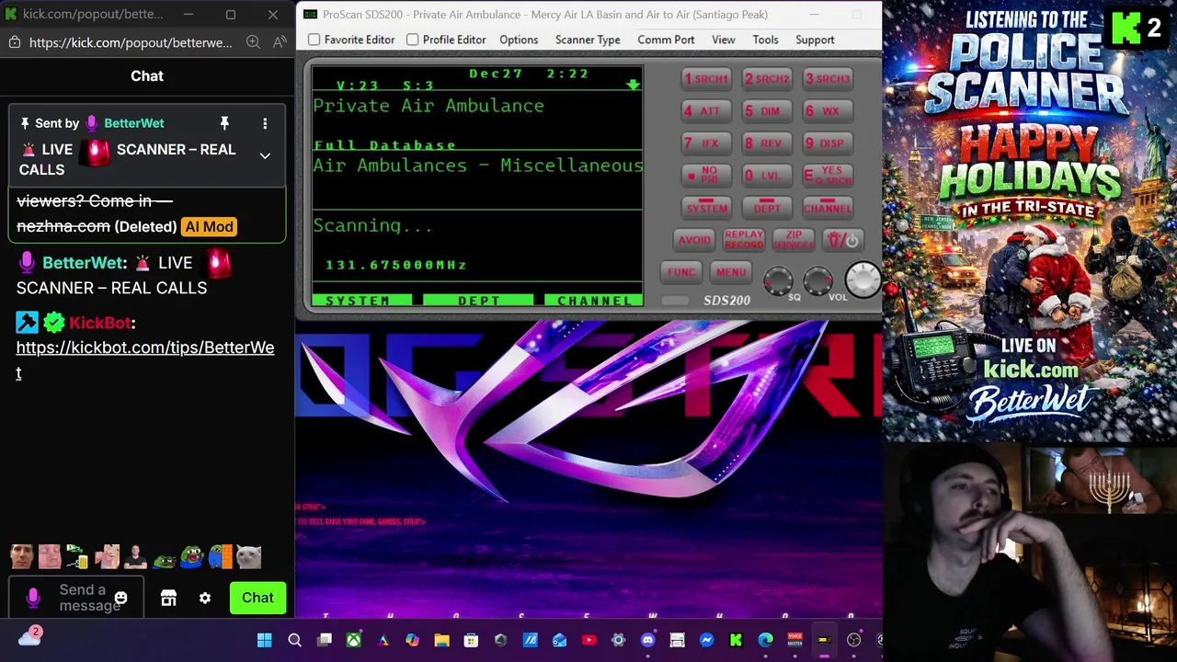The height and width of the screenshot is (662, 1177).
Task: Click the AI Mod badge
Action: pos(210,226)
